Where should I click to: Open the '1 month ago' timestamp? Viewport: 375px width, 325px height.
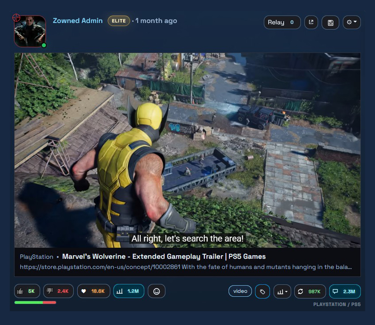pyautogui.click(x=157, y=21)
